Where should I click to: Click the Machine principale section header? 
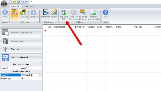[21, 64]
